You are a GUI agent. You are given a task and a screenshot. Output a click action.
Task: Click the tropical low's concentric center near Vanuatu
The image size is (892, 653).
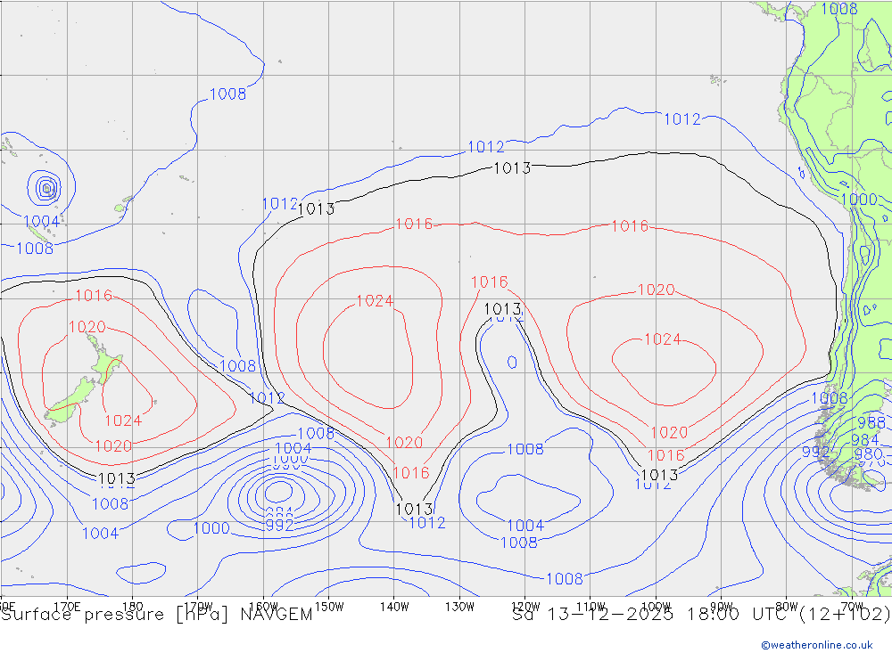click(x=46, y=188)
